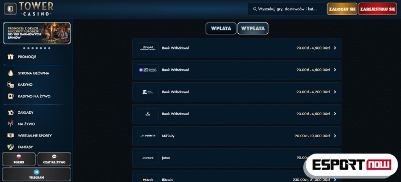Click the MiFinity 90.00zł - 10,000.00zł range

pos(312,136)
